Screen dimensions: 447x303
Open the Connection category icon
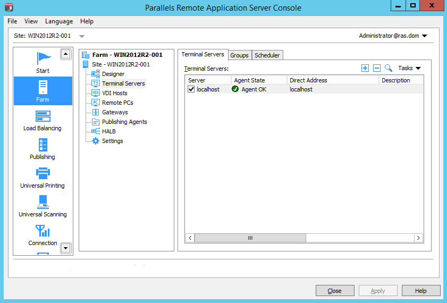(x=43, y=231)
